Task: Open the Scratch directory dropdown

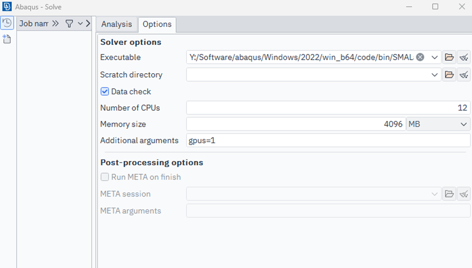Action: point(435,74)
